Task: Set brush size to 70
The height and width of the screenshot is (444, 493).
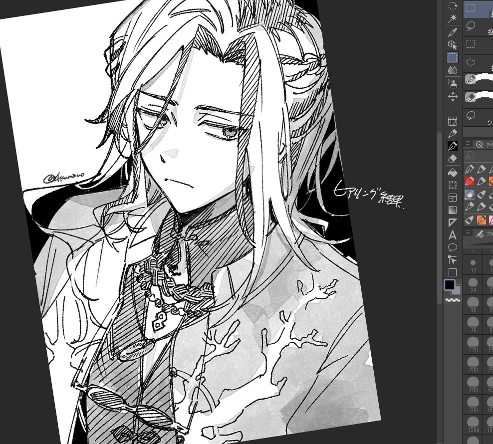Action: (473, 325)
